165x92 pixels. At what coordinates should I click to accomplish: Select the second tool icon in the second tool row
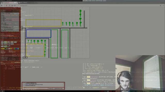click(5, 44)
